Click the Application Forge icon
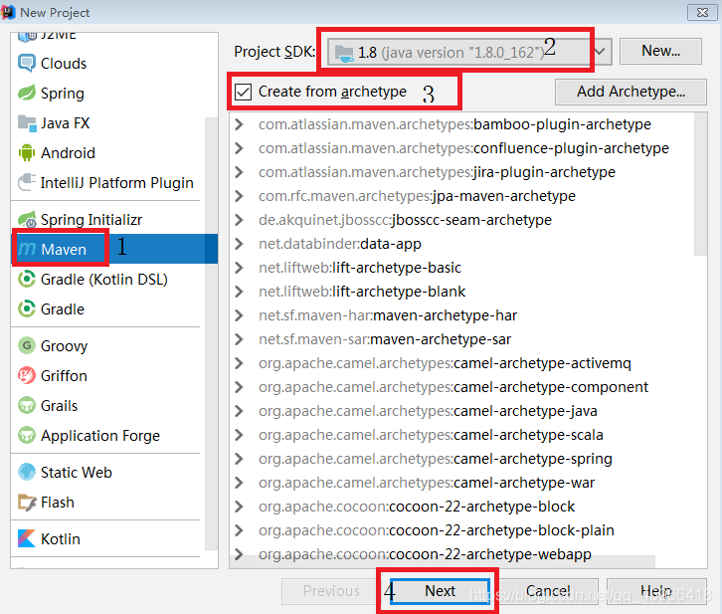Viewport: 722px width, 614px height. click(27, 435)
